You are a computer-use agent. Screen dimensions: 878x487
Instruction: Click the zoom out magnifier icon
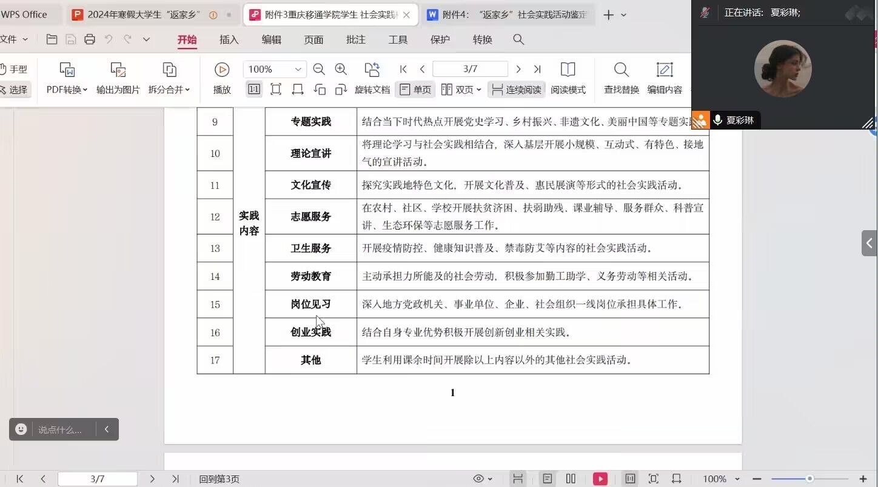pyautogui.click(x=319, y=69)
